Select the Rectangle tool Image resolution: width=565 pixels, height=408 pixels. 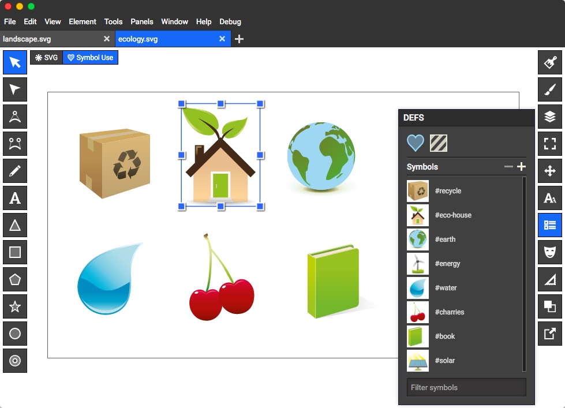click(14, 252)
